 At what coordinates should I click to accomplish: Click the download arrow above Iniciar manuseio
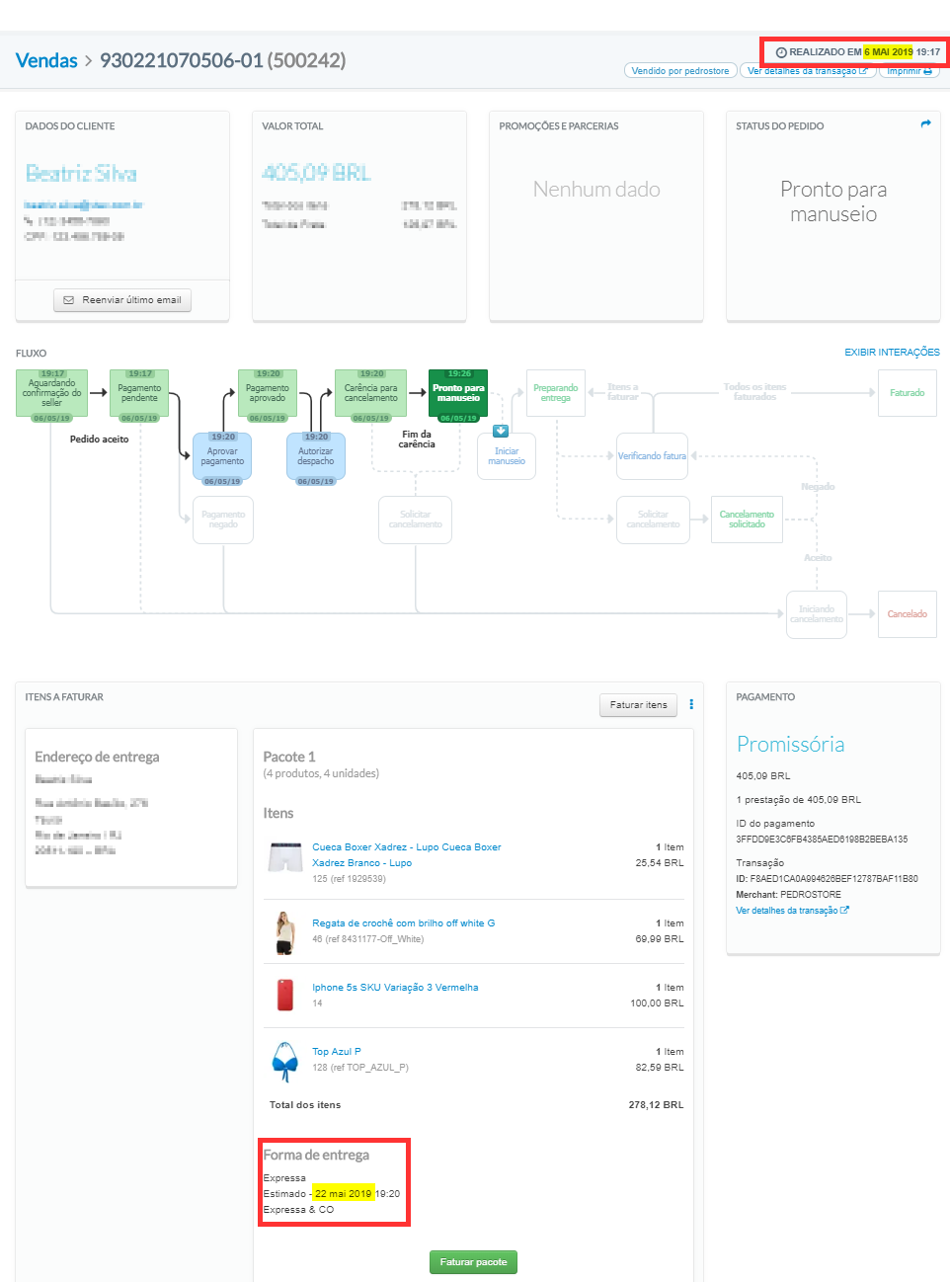coord(501,431)
